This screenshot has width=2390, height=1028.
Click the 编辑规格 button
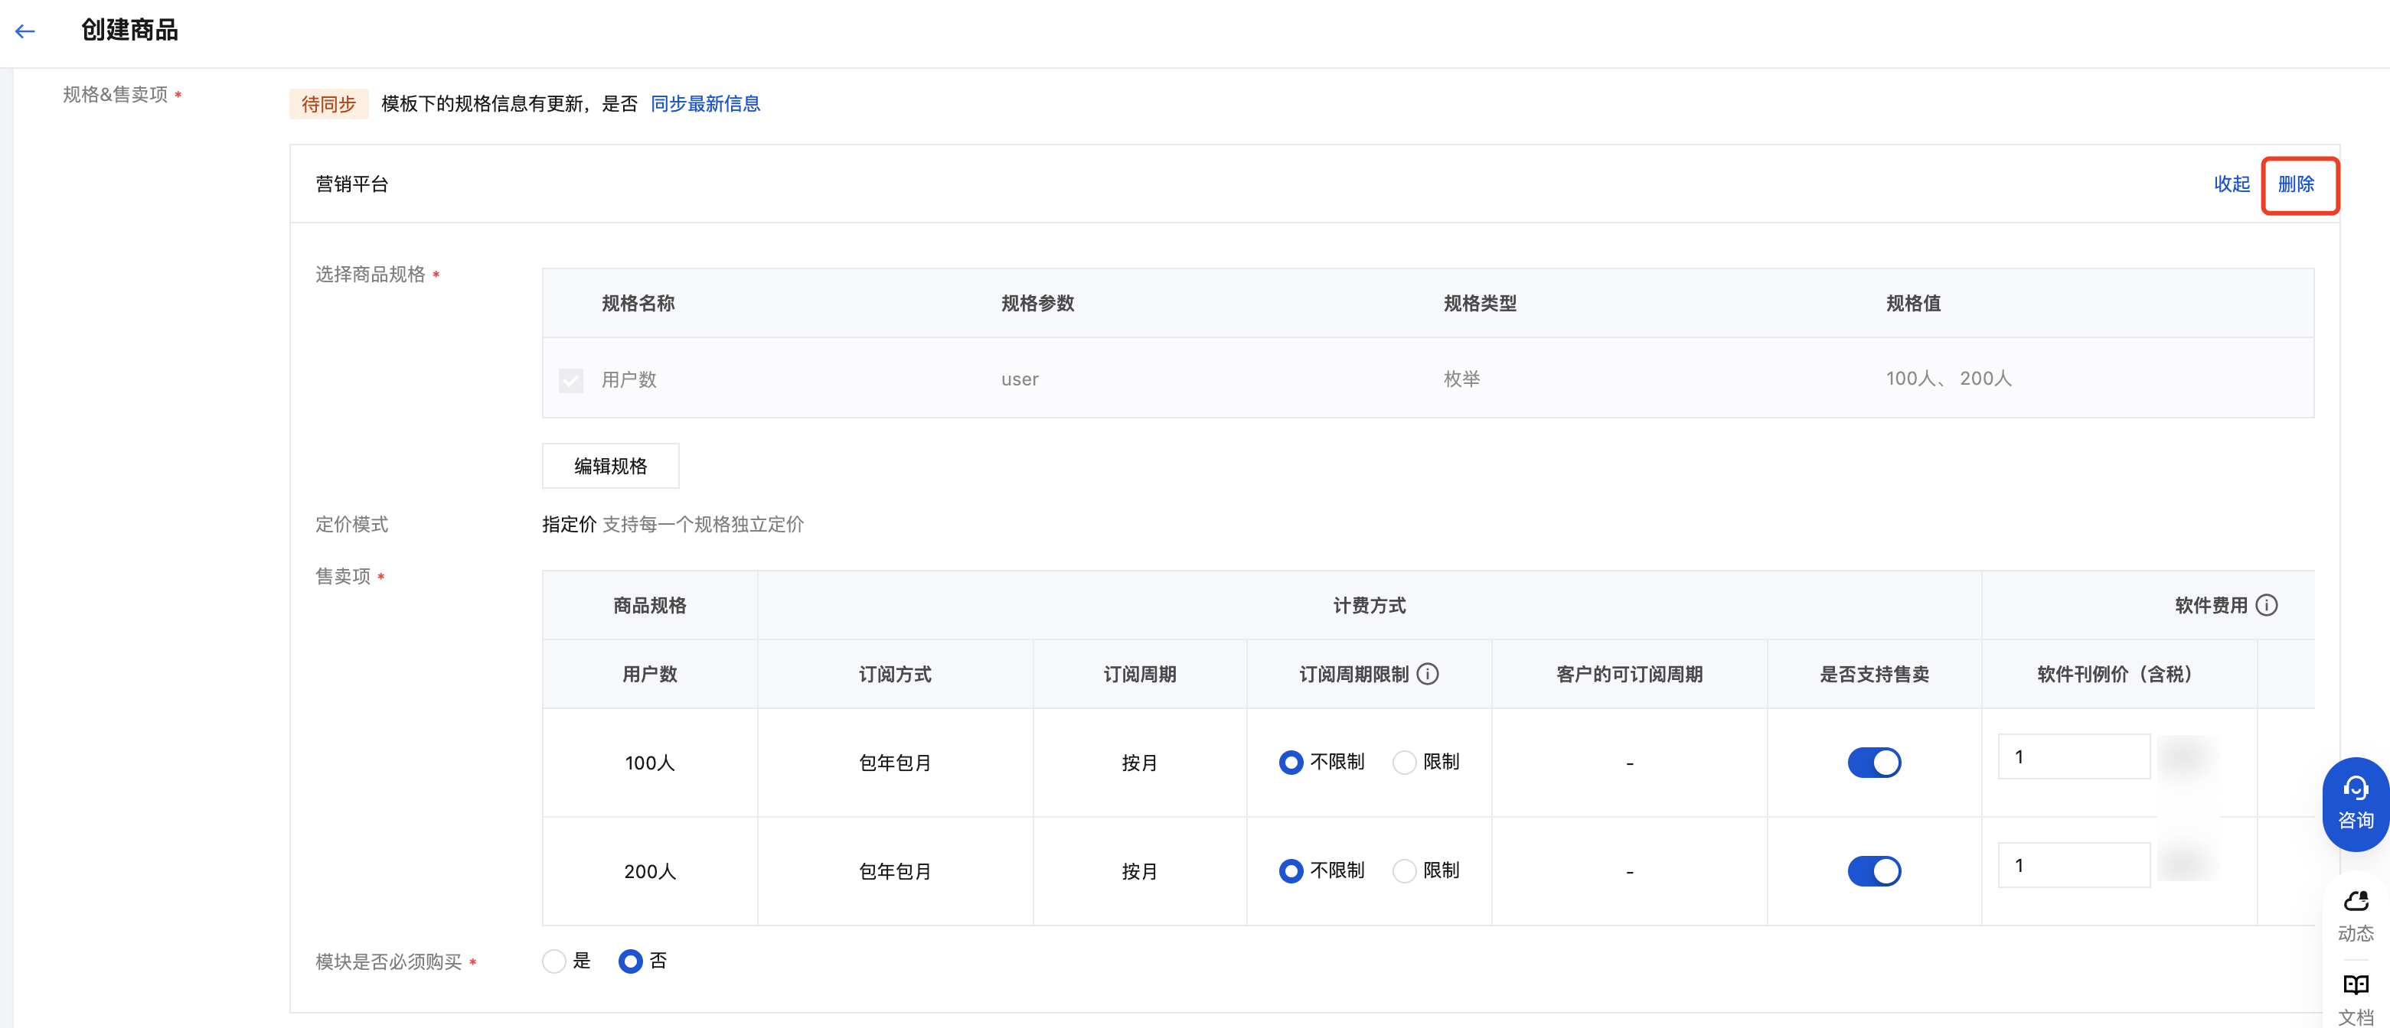[x=609, y=465]
